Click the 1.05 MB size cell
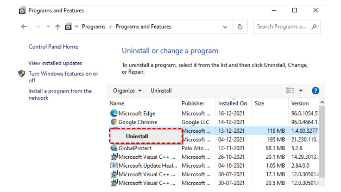This screenshot has width=341, height=192. [275, 166]
